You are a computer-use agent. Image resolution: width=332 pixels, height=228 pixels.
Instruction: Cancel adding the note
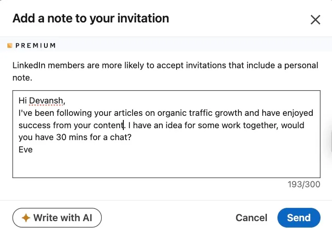(x=251, y=217)
